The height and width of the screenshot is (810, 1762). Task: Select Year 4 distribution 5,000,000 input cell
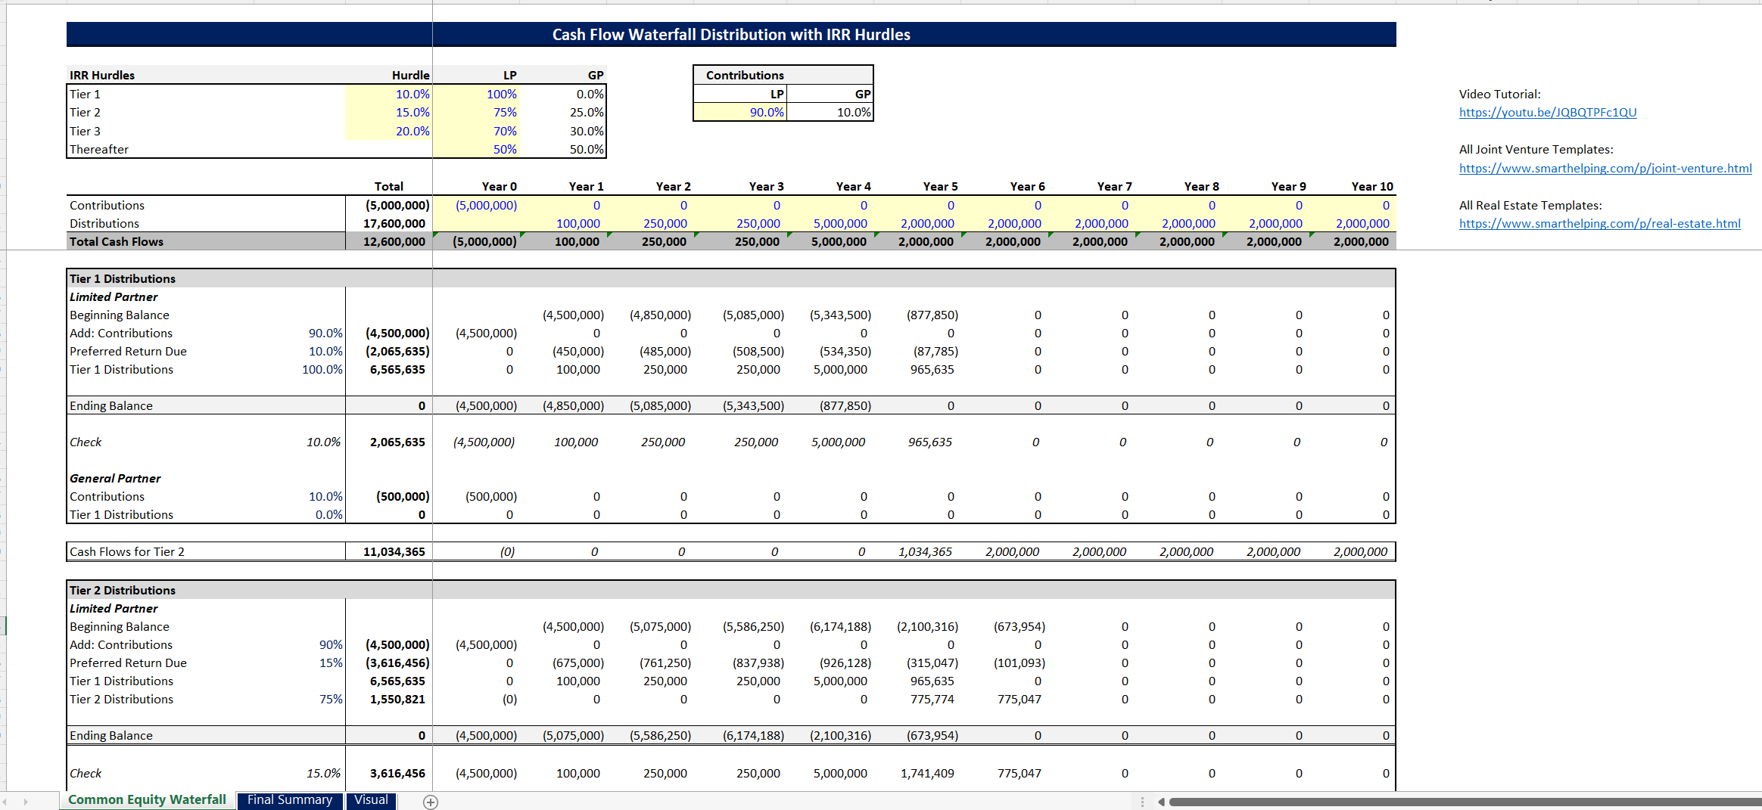tap(830, 223)
